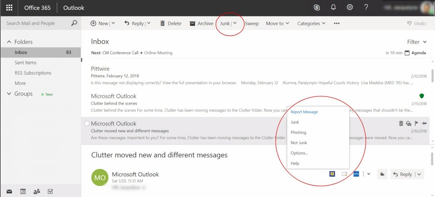Viewport: 435px width, 197px height.
Task: Expand add-ins dropdown arrow next to MHA
Action: coord(369,174)
